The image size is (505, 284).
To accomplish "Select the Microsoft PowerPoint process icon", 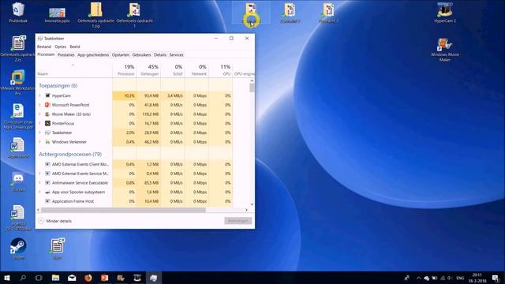I will pos(47,105).
